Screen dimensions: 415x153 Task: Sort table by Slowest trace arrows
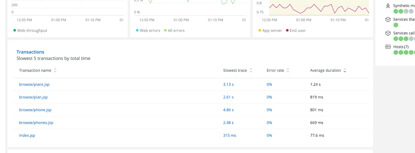point(251,70)
